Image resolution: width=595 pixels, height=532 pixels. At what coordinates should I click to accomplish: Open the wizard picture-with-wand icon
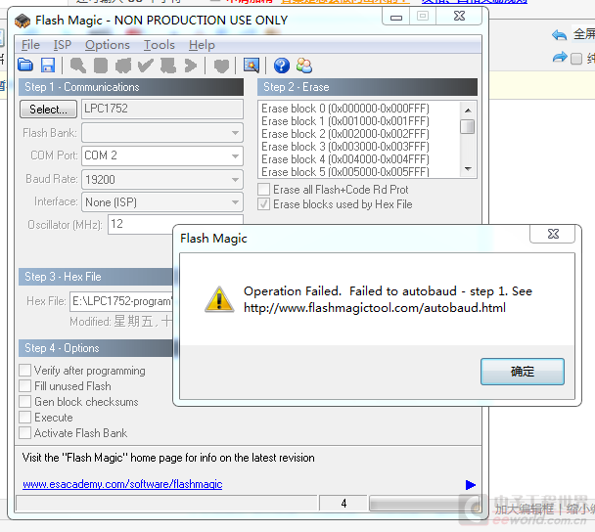click(252, 66)
